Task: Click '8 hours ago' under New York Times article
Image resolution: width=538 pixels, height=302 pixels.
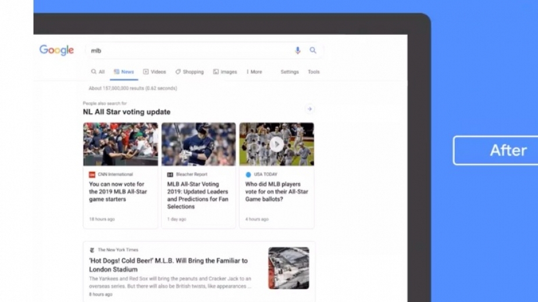Action: pos(101,294)
